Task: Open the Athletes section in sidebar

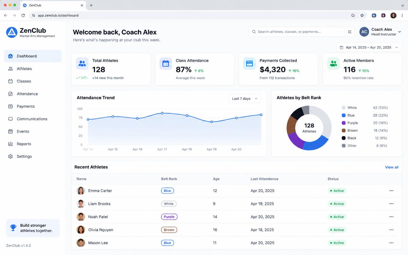Action: click(33, 69)
